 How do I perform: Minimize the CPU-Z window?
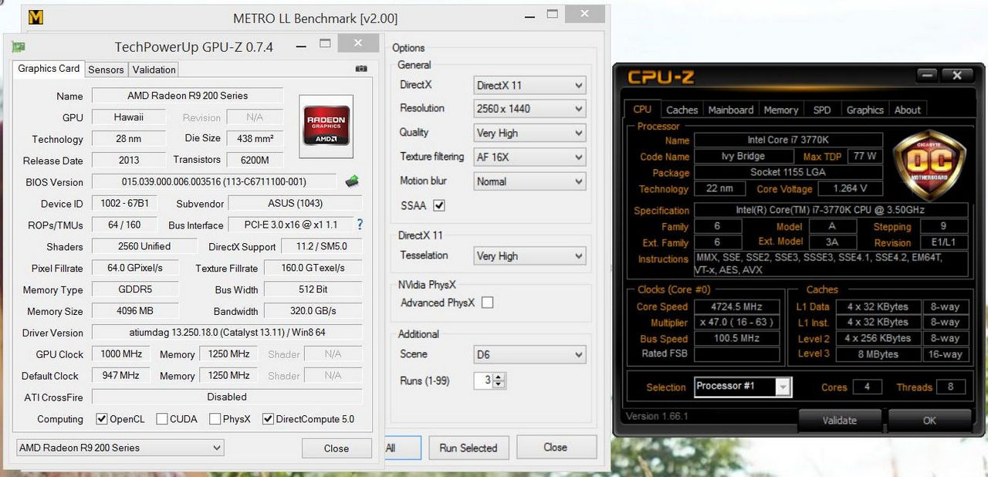point(928,75)
